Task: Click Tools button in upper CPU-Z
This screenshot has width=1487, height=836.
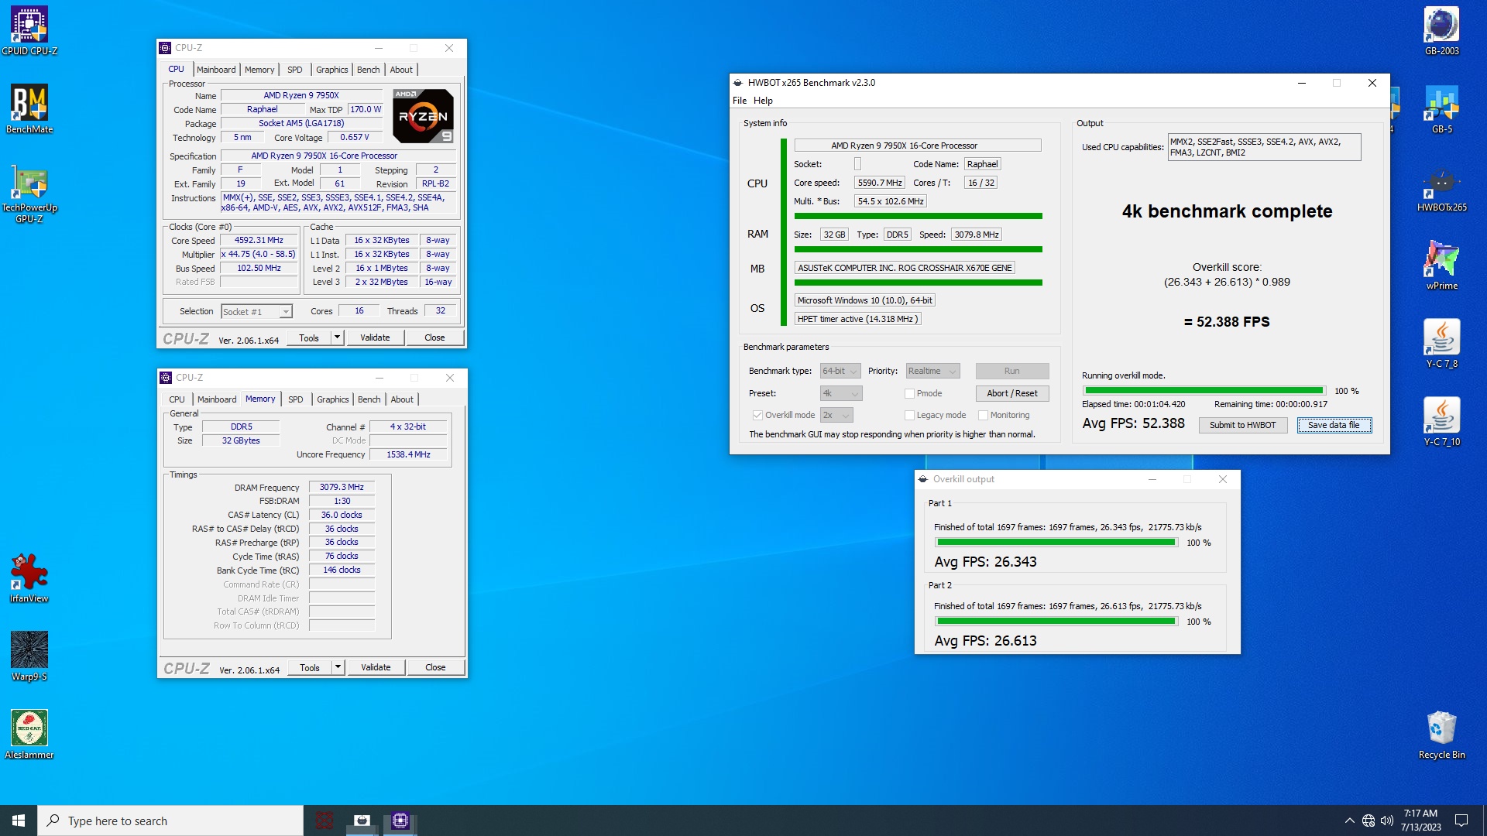Action: click(x=309, y=337)
